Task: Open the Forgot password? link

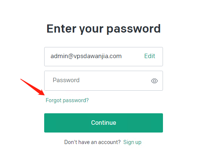Action: (67, 100)
